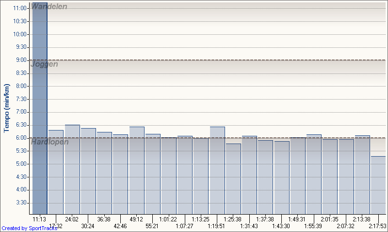388x232 pixels.
Task: Click the 8:30 pace axis label
Action: coord(21,73)
